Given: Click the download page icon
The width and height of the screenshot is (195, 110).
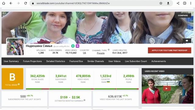Looking at the screenshot, I should [168, 3].
